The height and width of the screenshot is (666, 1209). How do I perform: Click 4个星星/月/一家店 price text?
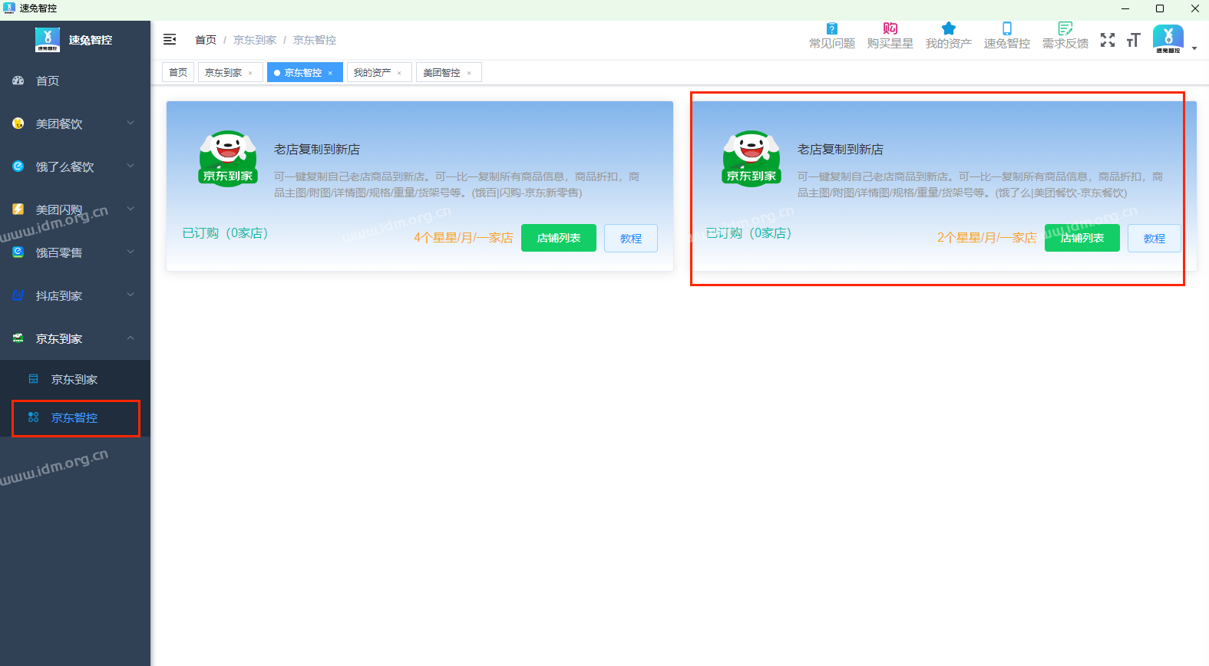click(464, 238)
